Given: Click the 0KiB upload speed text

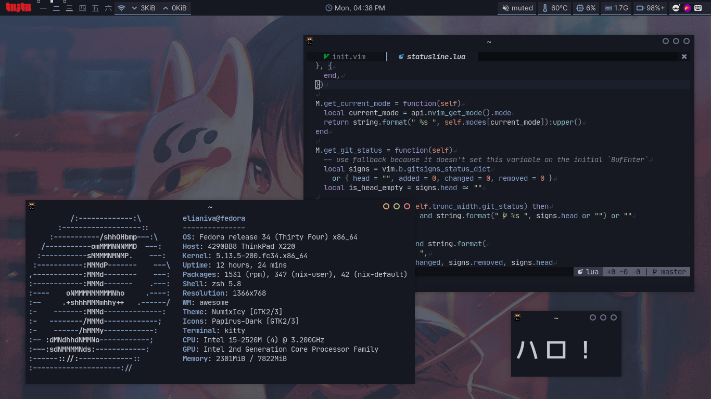Looking at the screenshot, I should point(179,8).
